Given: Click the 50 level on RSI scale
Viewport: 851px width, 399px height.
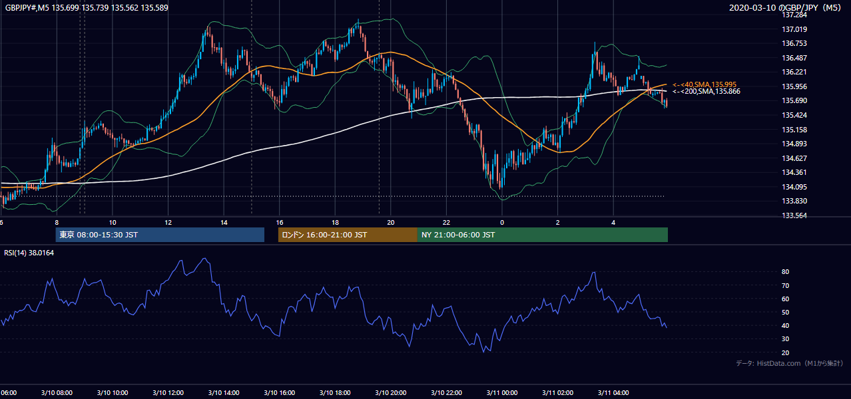Looking at the screenshot, I should tap(785, 312).
